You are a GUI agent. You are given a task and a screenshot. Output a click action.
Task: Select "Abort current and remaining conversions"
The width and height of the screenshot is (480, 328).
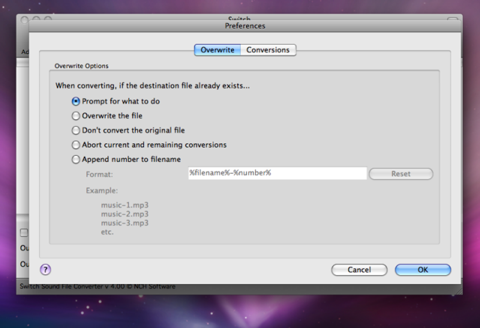[149, 145]
